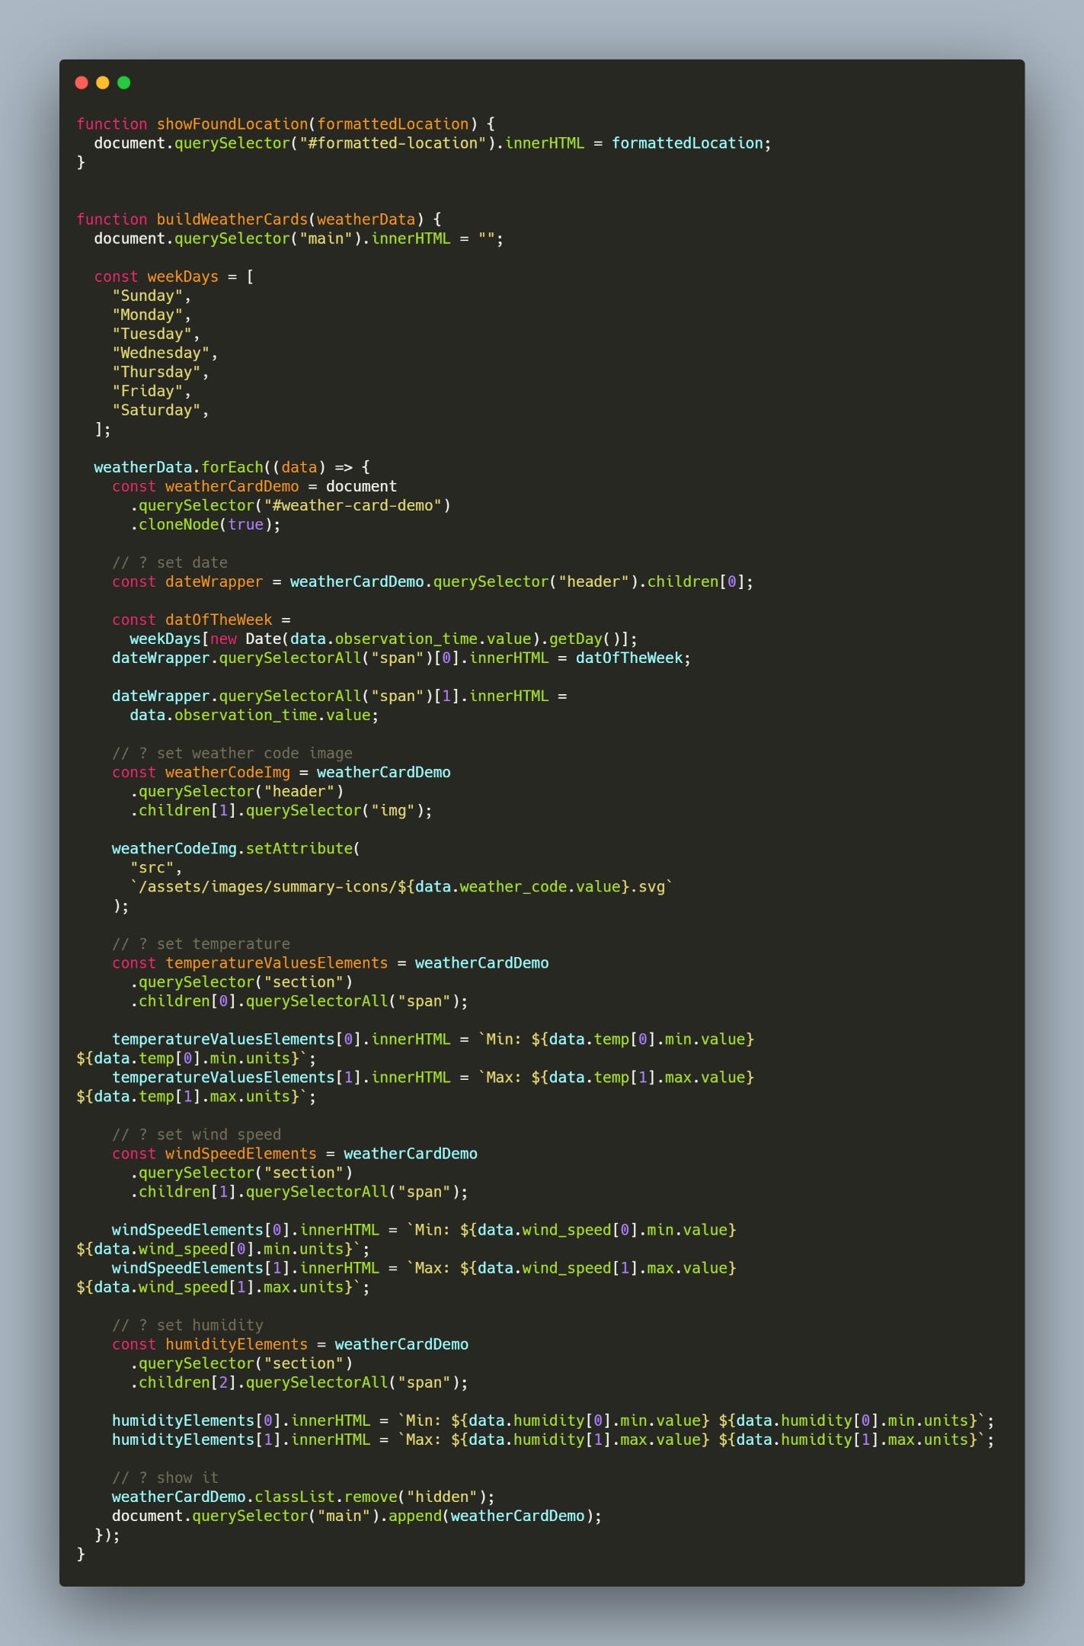Click the .append(weatherCardDemo); call

tap(491, 1515)
